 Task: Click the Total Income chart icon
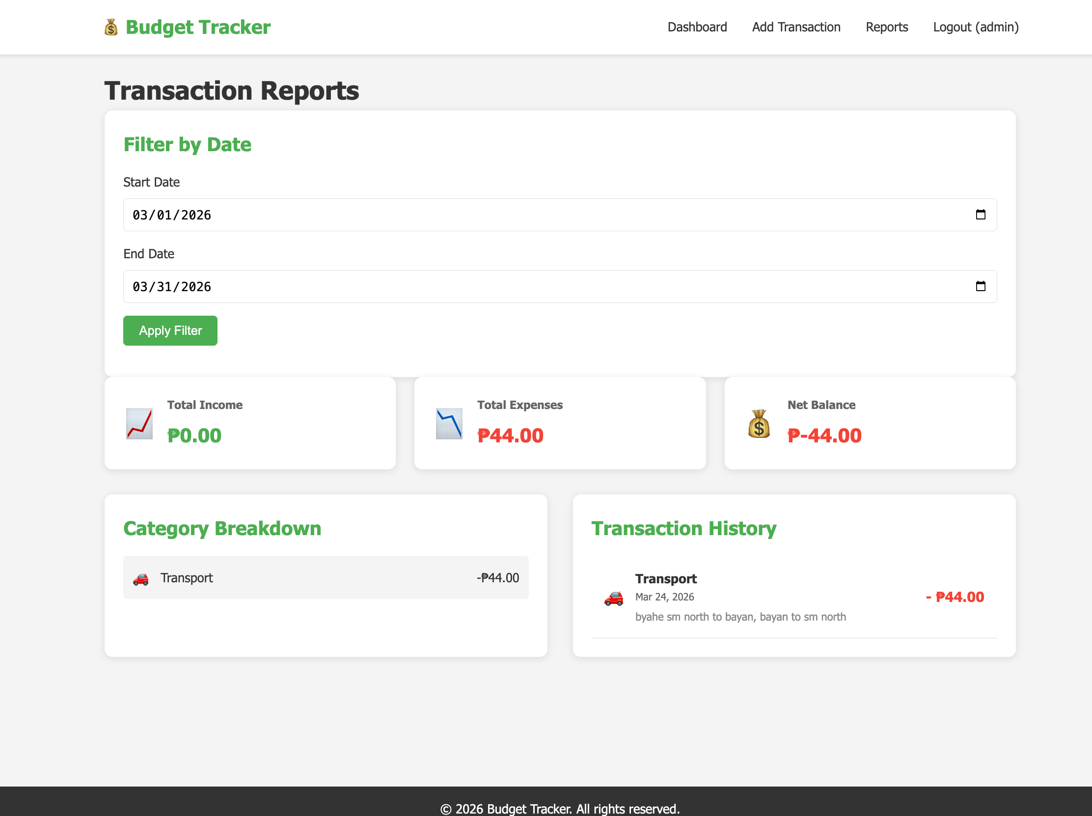tap(139, 424)
